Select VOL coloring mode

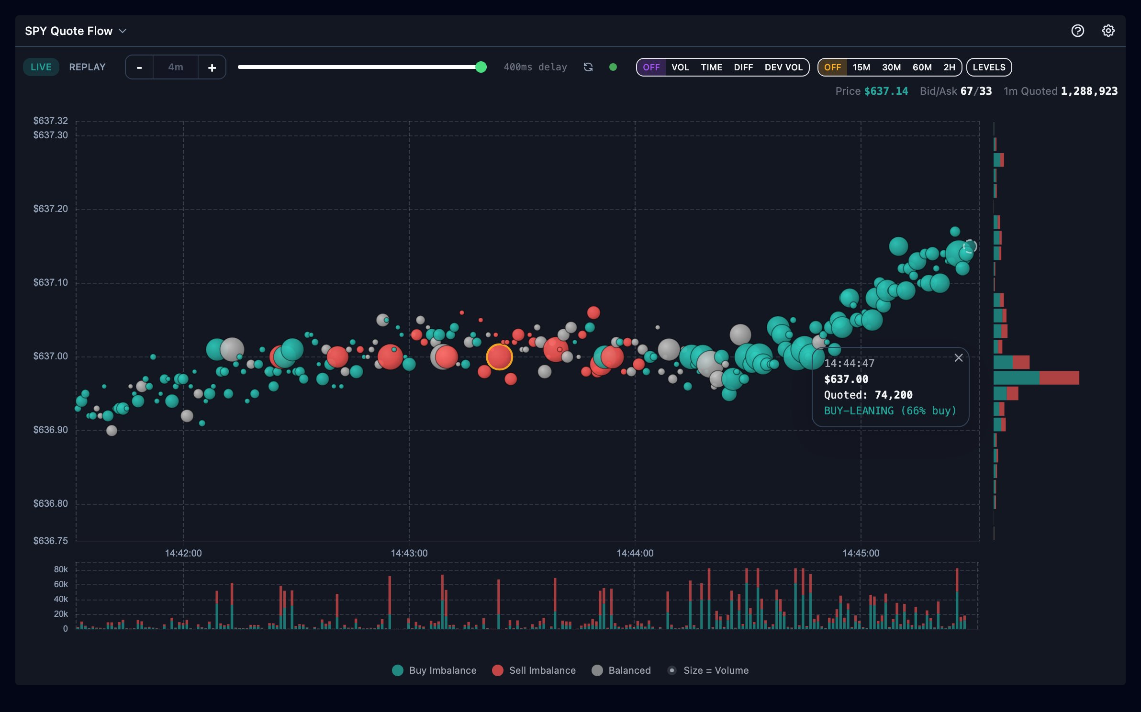(680, 67)
